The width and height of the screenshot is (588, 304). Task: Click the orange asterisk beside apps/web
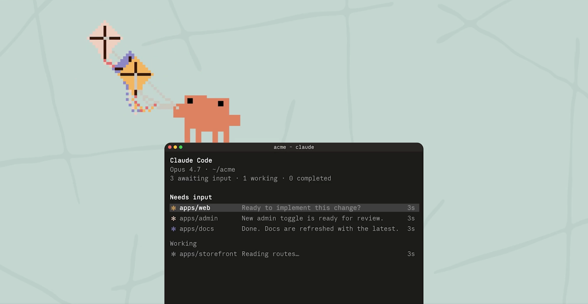pos(173,208)
